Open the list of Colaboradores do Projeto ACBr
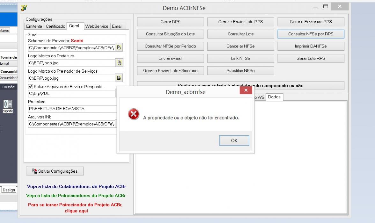The width and height of the screenshot is (375, 223). [76, 186]
